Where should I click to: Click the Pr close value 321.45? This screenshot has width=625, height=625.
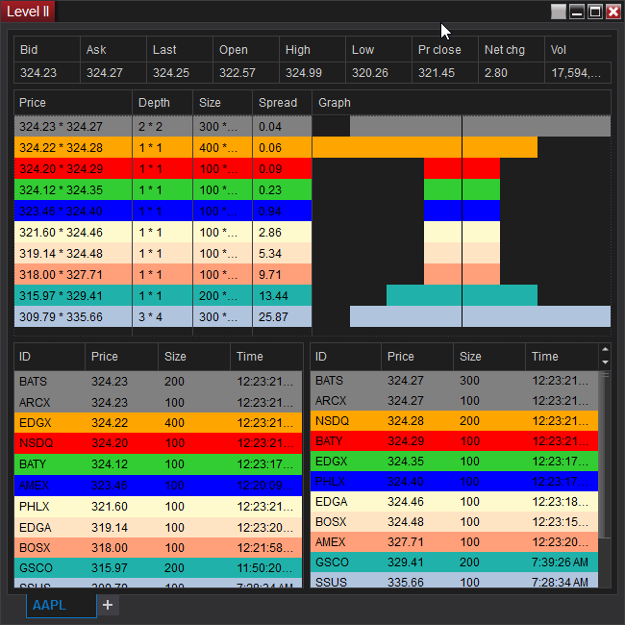click(445, 72)
